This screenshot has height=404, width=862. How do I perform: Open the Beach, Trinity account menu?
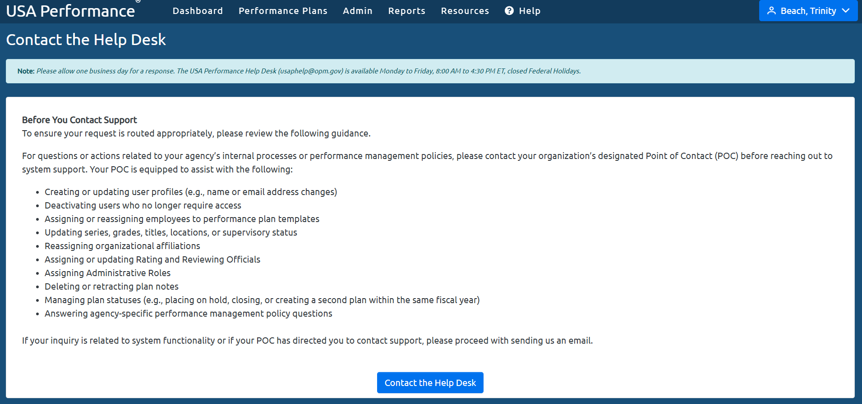(x=808, y=11)
